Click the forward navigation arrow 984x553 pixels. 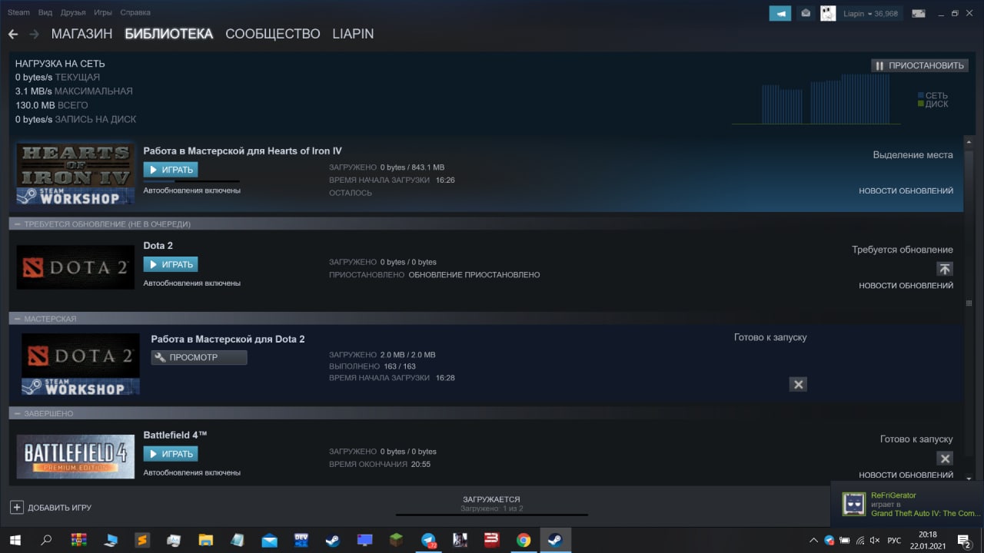pyautogui.click(x=34, y=35)
